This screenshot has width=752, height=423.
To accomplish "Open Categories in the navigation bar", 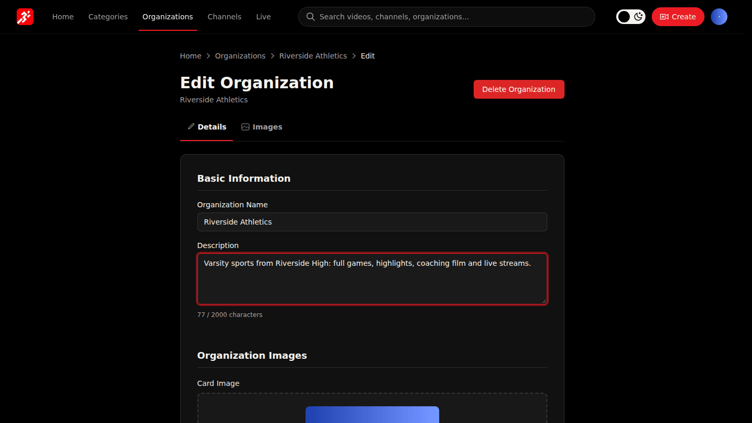I will 108,17.
